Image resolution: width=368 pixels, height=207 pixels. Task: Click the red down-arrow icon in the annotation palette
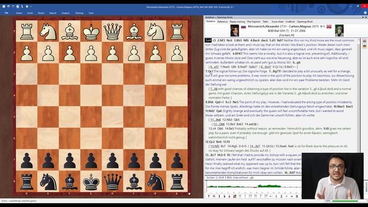(229, 196)
